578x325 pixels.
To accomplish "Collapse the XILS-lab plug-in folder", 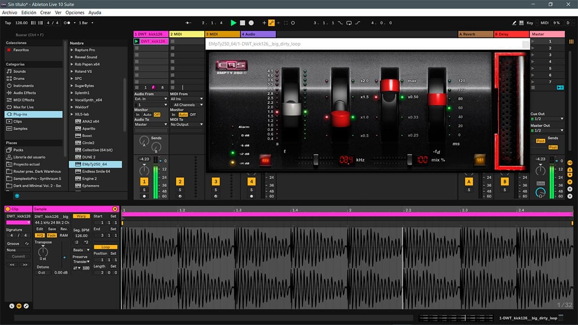I will [x=72, y=114].
